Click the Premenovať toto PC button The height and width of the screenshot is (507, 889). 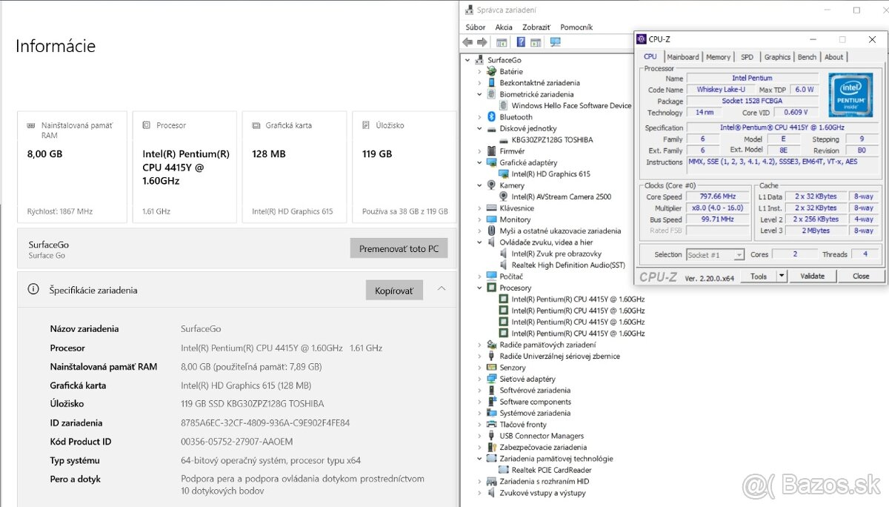click(399, 248)
